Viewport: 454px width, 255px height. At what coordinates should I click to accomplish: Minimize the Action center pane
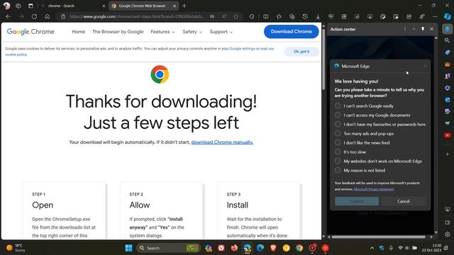coord(414,29)
